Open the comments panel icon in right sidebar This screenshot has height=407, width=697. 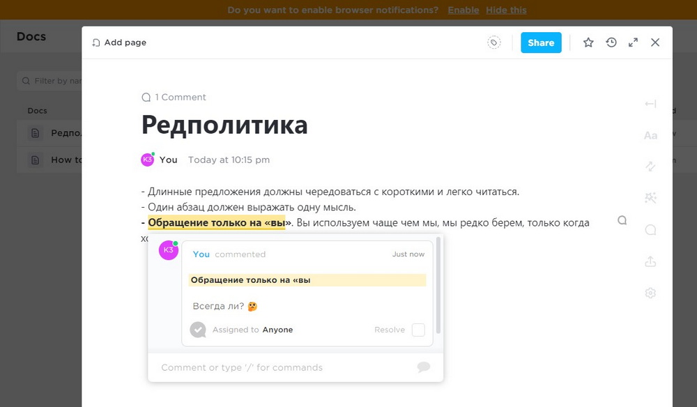(651, 230)
